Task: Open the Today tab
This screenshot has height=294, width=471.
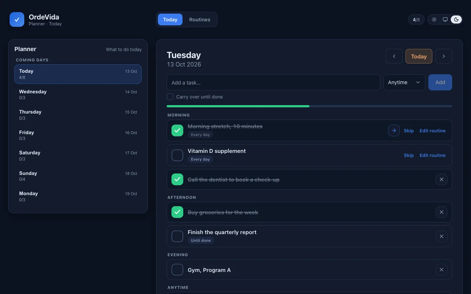Action: (170, 19)
